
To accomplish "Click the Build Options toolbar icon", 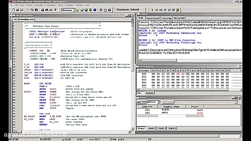I will click(x=91, y=10).
